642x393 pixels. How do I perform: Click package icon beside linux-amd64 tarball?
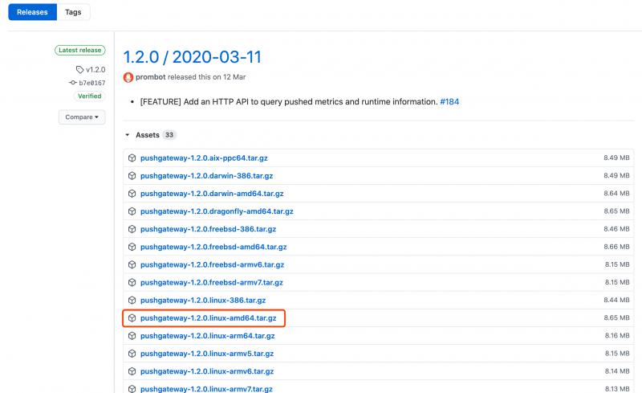[x=132, y=318]
